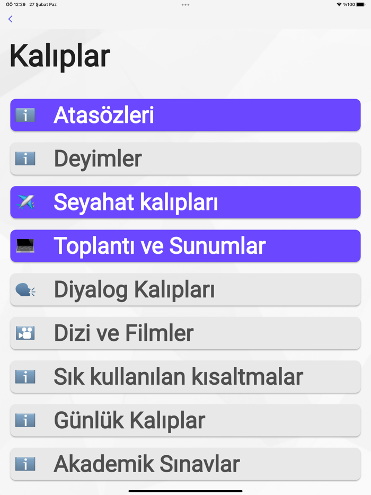This screenshot has width=371, height=495.
Task: Select Seyahat kalıpları from the list
Action: [x=185, y=202]
